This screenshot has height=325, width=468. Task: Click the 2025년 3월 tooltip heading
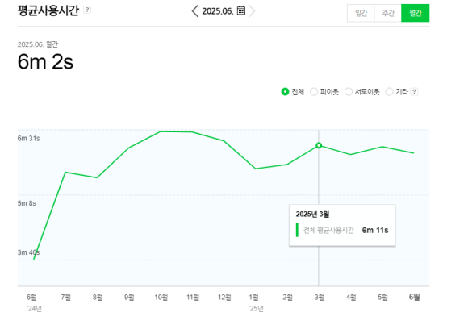click(x=312, y=214)
